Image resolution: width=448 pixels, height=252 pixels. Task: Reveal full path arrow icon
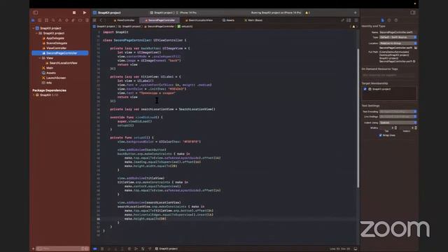[x=414, y=61]
